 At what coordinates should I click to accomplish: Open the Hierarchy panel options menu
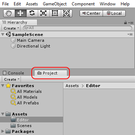point(131,23)
